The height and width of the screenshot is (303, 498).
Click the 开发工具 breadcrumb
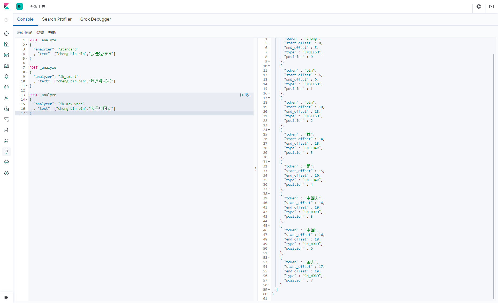click(38, 6)
